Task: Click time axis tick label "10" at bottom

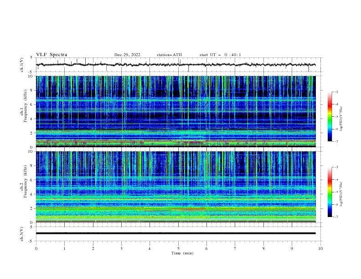Action: click(320, 248)
